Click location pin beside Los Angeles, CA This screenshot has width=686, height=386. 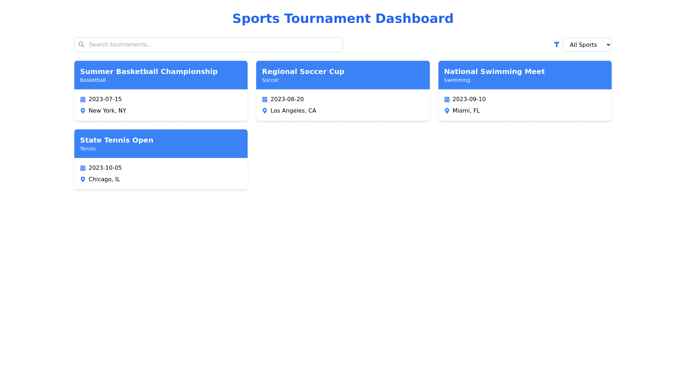pos(265,111)
